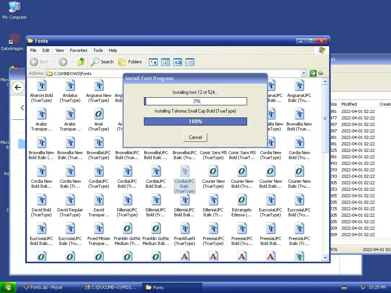This screenshot has width=391, height=293.
Task: Open the Back button history dropdown
Action: (x=53, y=62)
